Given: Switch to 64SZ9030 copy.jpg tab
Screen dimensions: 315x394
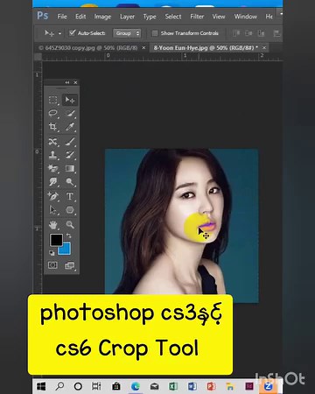Looking at the screenshot, I should (88, 47).
